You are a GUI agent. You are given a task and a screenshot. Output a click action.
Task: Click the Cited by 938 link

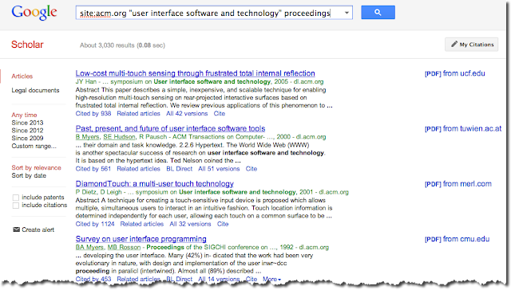pos(93,113)
